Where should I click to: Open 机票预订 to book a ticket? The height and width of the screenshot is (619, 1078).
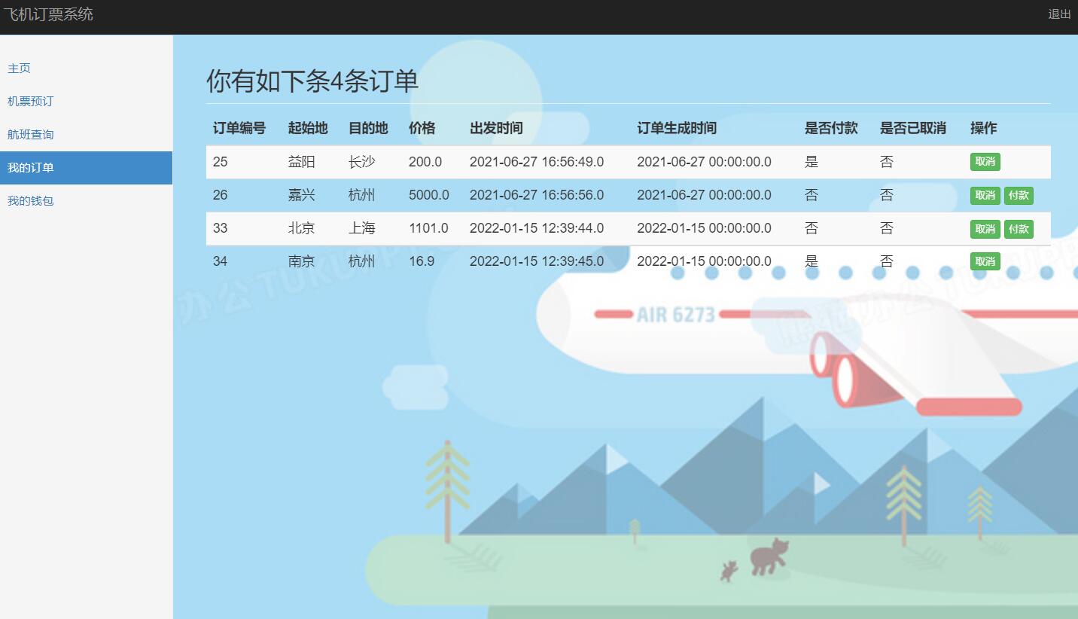pos(30,101)
